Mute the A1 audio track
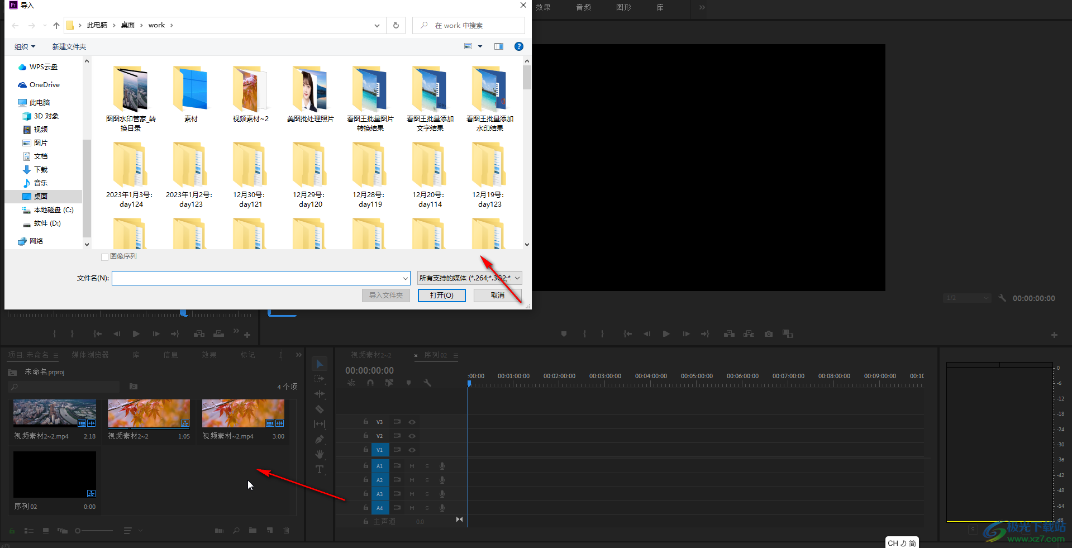1072x548 pixels. coord(412,466)
